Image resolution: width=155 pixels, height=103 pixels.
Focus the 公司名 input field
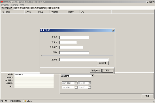click(x=74, y=37)
